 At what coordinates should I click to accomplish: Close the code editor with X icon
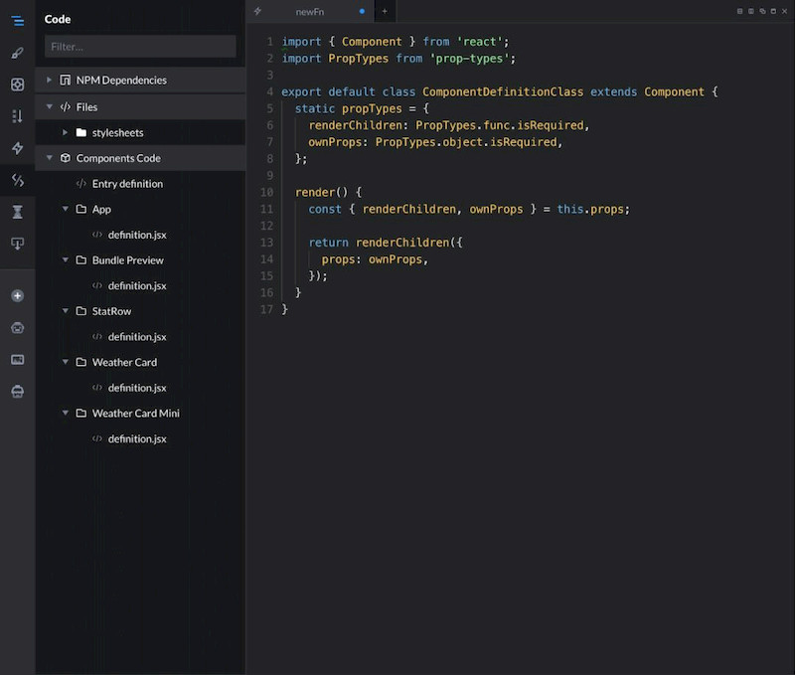coord(784,11)
